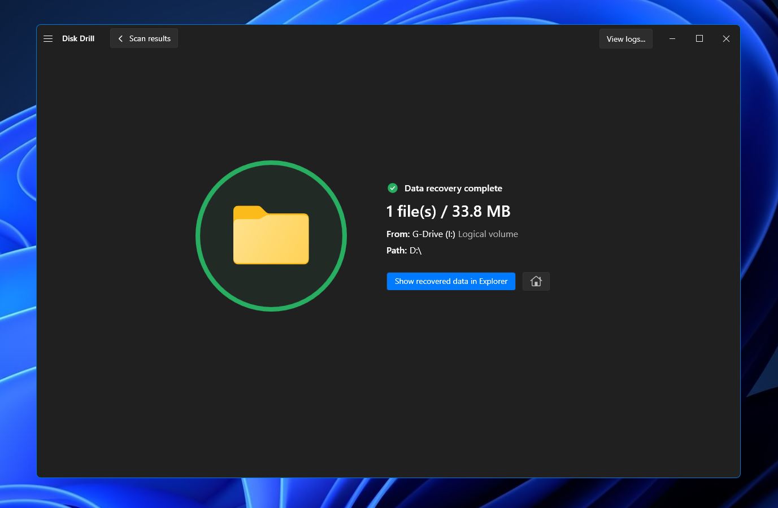Go back to Scan results

(x=144, y=38)
